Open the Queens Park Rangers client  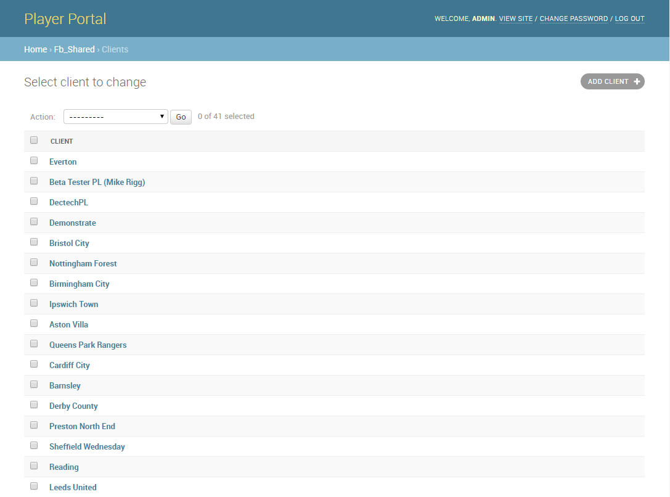(88, 345)
